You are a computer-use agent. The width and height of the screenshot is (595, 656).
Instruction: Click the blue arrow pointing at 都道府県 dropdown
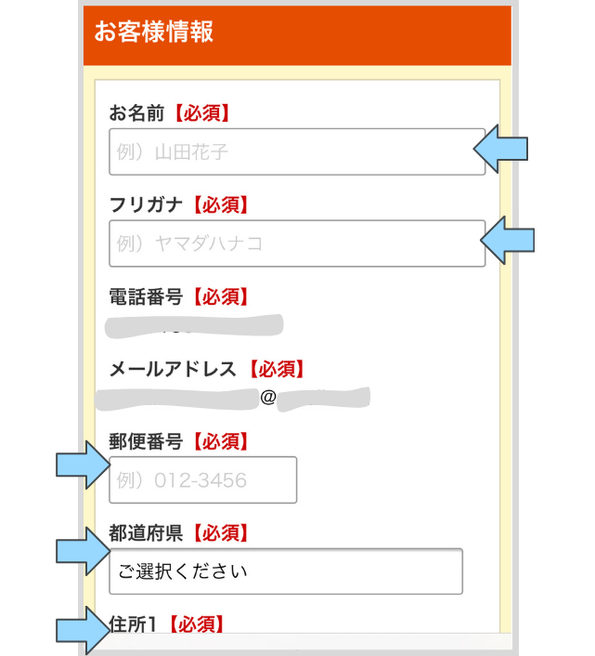(84, 551)
